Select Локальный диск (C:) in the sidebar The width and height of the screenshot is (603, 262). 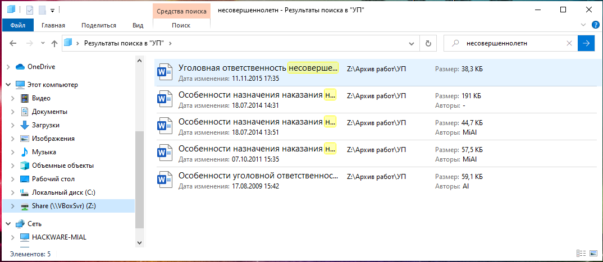[x=60, y=192]
